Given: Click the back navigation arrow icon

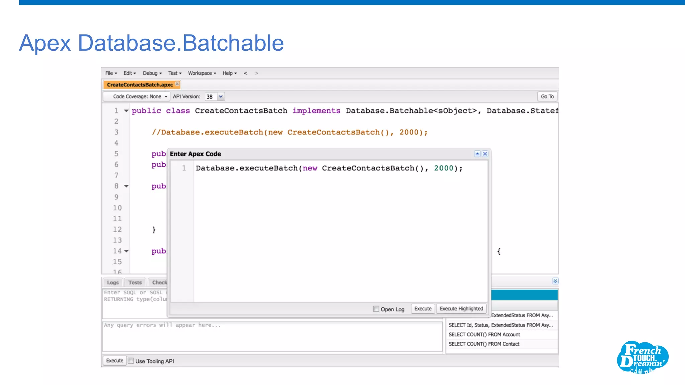Looking at the screenshot, I should [x=246, y=73].
